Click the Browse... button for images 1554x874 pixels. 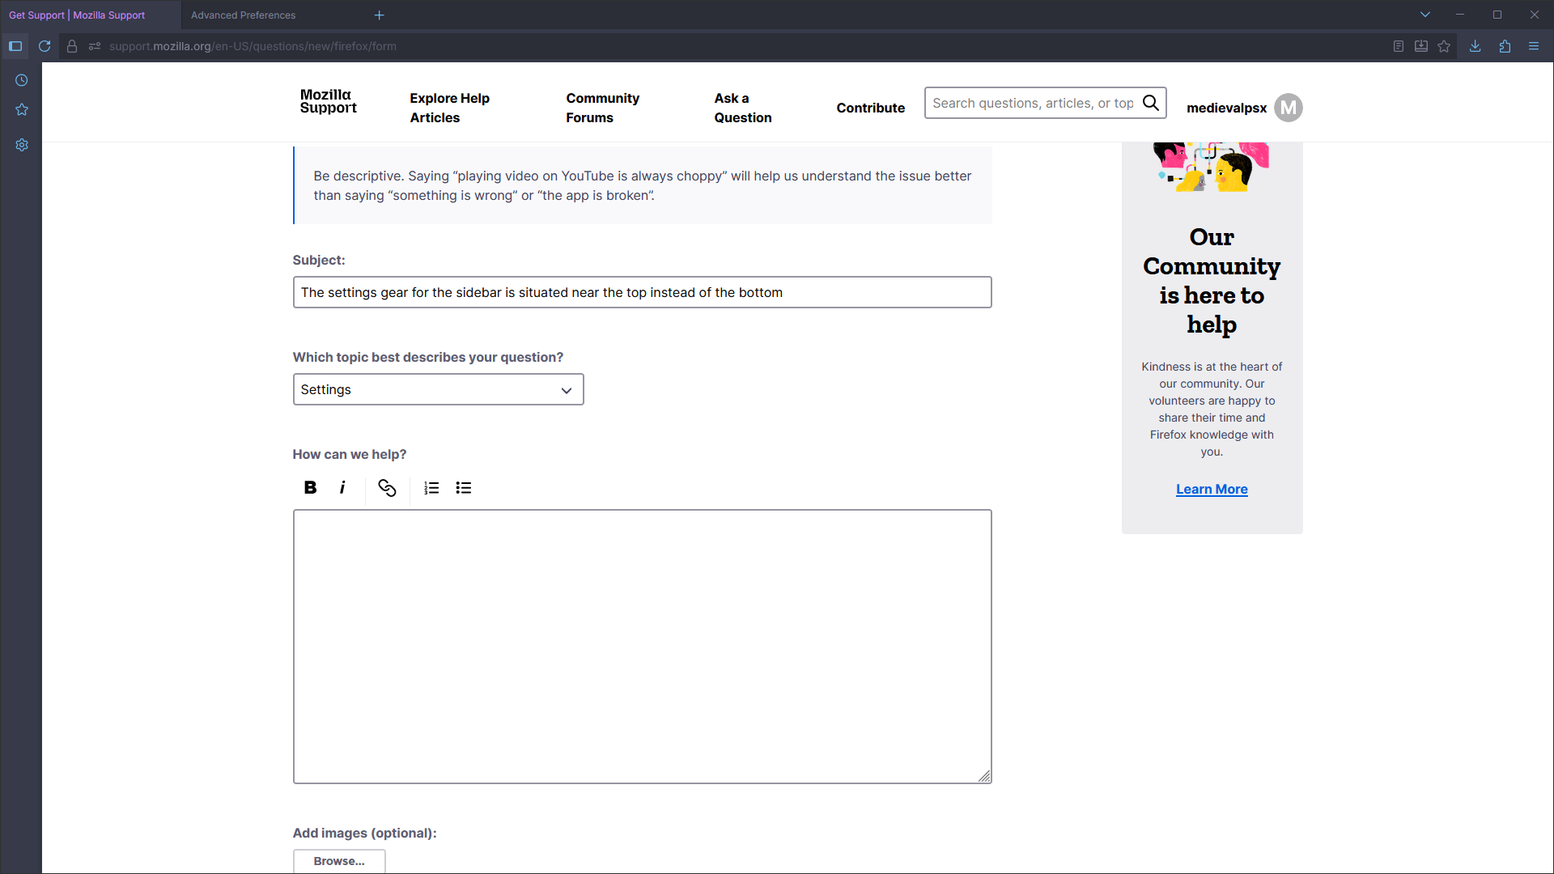click(x=339, y=861)
